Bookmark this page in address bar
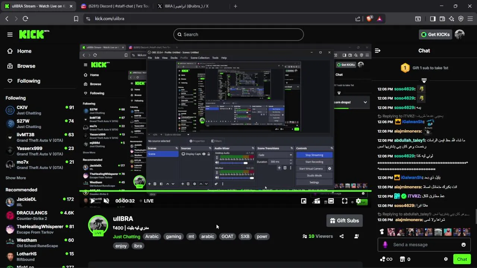Screen dimensions: 477x268 (76, 19)
